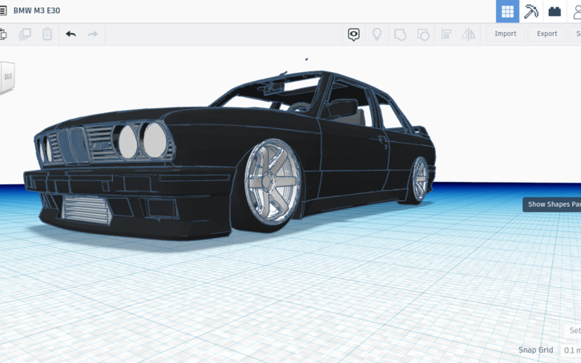Screen dimensions: 581x363
Task: Click the Settings button above Snap Grid
Action: tap(574, 330)
